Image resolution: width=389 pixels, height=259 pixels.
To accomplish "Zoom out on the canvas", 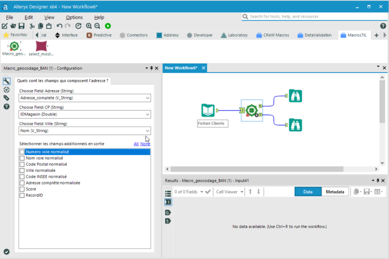I will pyautogui.click(x=97, y=26).
